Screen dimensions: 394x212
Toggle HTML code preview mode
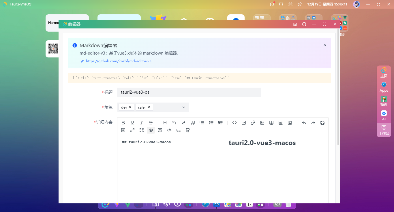pyautogui.click(x=169, y=130)
